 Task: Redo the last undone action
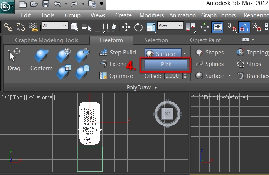point(74,4)
